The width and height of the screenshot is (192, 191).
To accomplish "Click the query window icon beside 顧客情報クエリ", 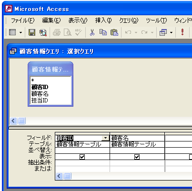I will (x=13, y=51).
